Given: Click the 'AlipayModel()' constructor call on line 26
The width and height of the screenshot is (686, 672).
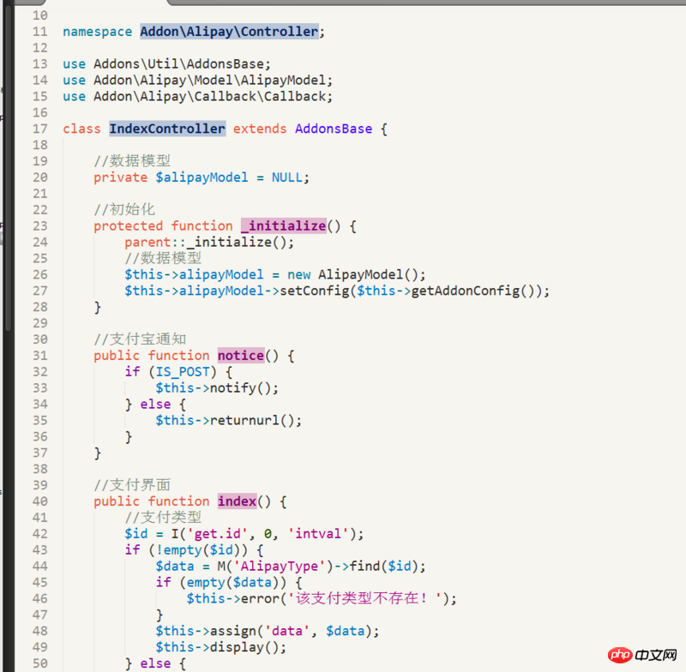Looking at the screenshot, I should [x=368, y=274].
